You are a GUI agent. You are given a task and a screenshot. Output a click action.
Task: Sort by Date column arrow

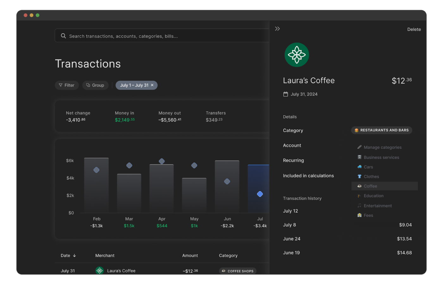coord(74,256)
